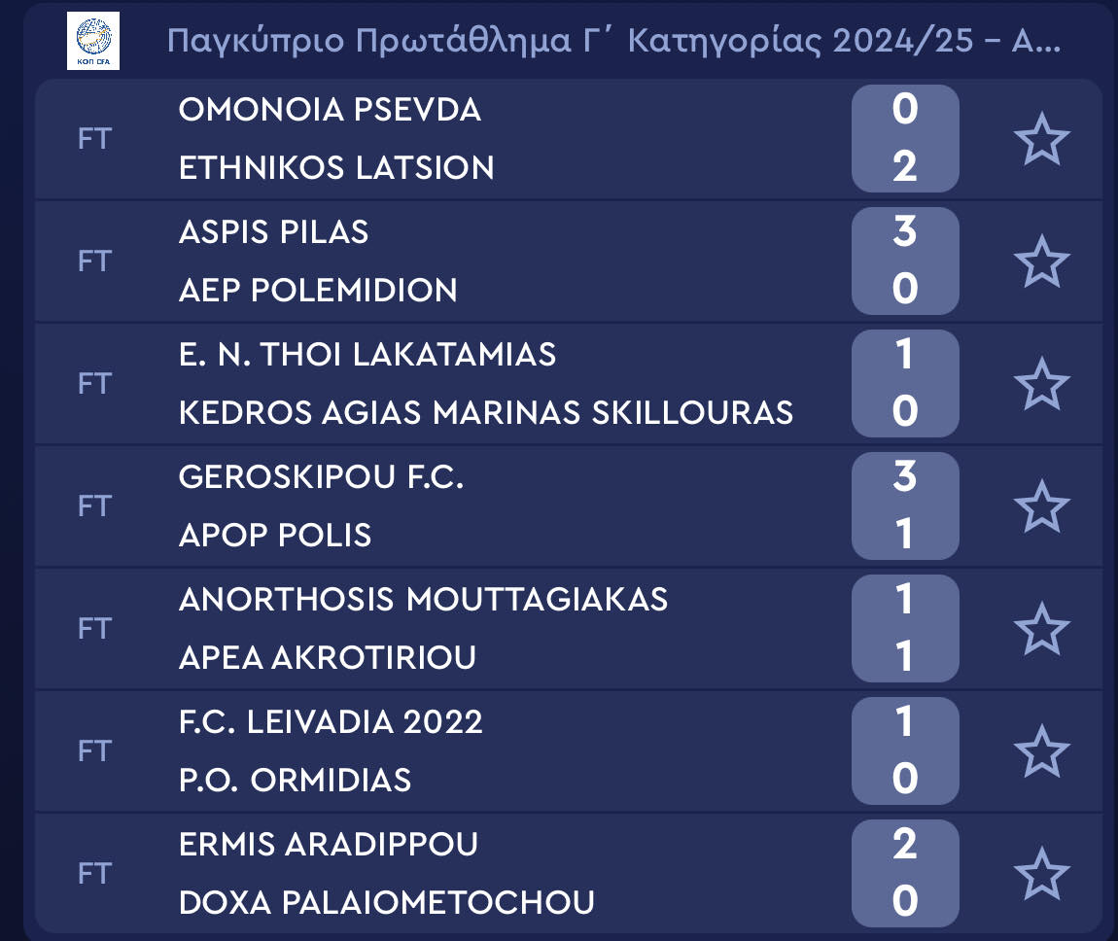
Task: Star the F.C. Leivadia 2022 match
Action: pos(1042,751)
